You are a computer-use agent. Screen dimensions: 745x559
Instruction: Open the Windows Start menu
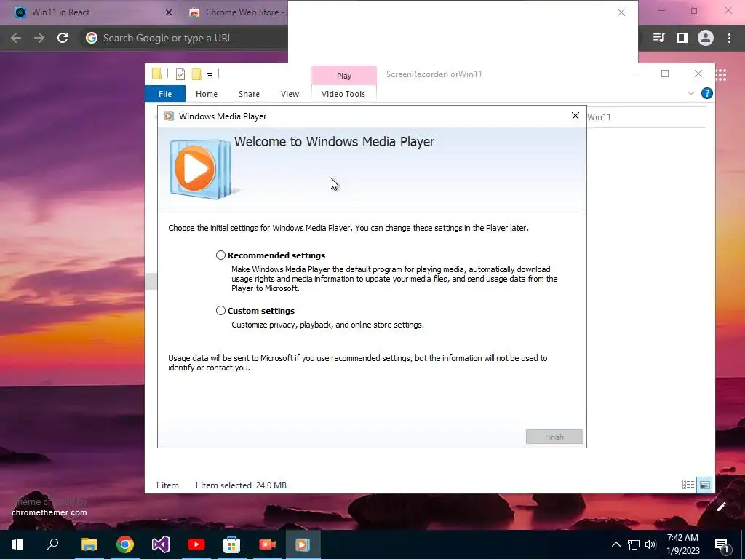point(17,544)
